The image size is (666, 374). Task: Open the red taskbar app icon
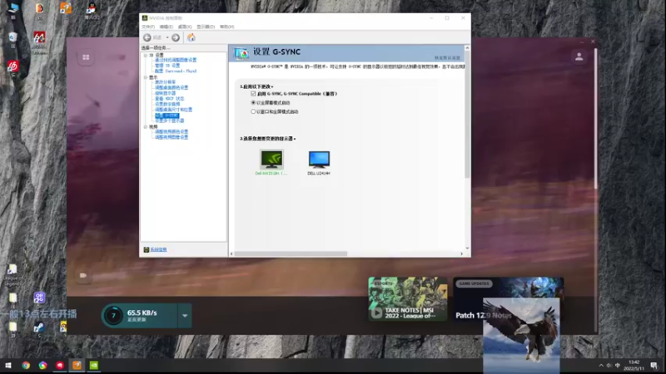(60, 366)
